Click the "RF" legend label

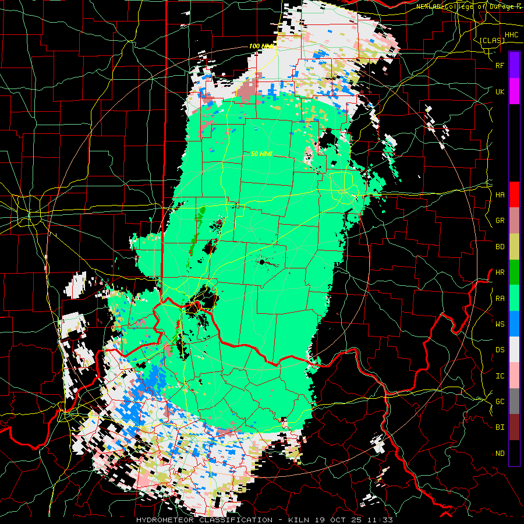(x=500, y=65)
